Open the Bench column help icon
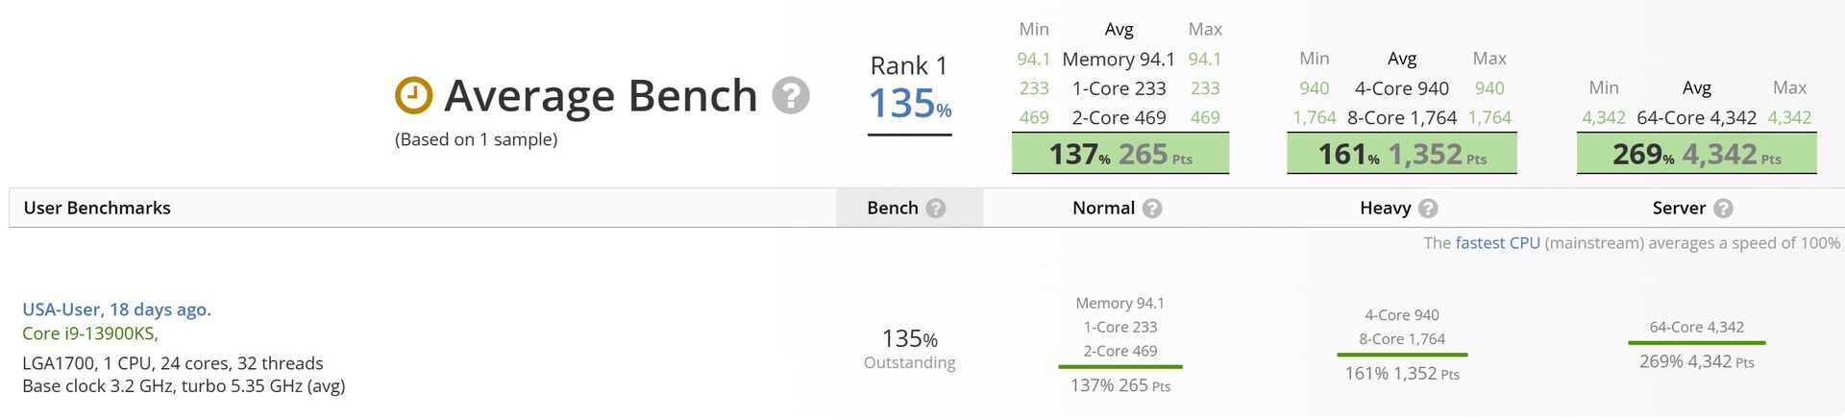Viewport: 1845px width, 420px height. coord(936,209)
